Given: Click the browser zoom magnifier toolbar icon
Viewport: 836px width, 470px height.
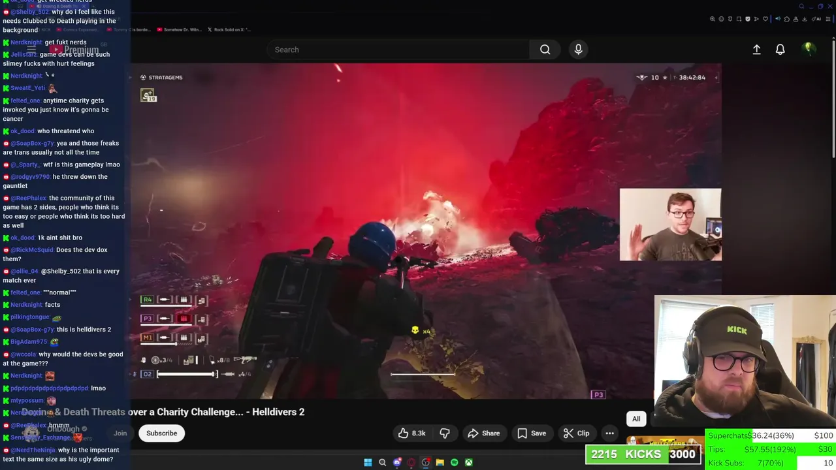Looking at the screenshot, I should click(x=713, y=19).
